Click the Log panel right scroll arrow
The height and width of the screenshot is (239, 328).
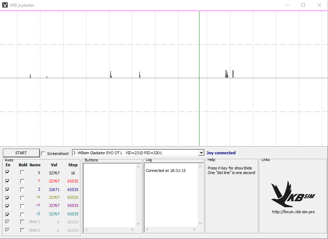coord(194,229)
